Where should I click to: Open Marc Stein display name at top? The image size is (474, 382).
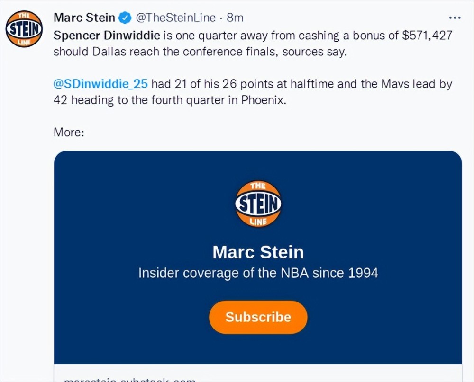point(84,18)
